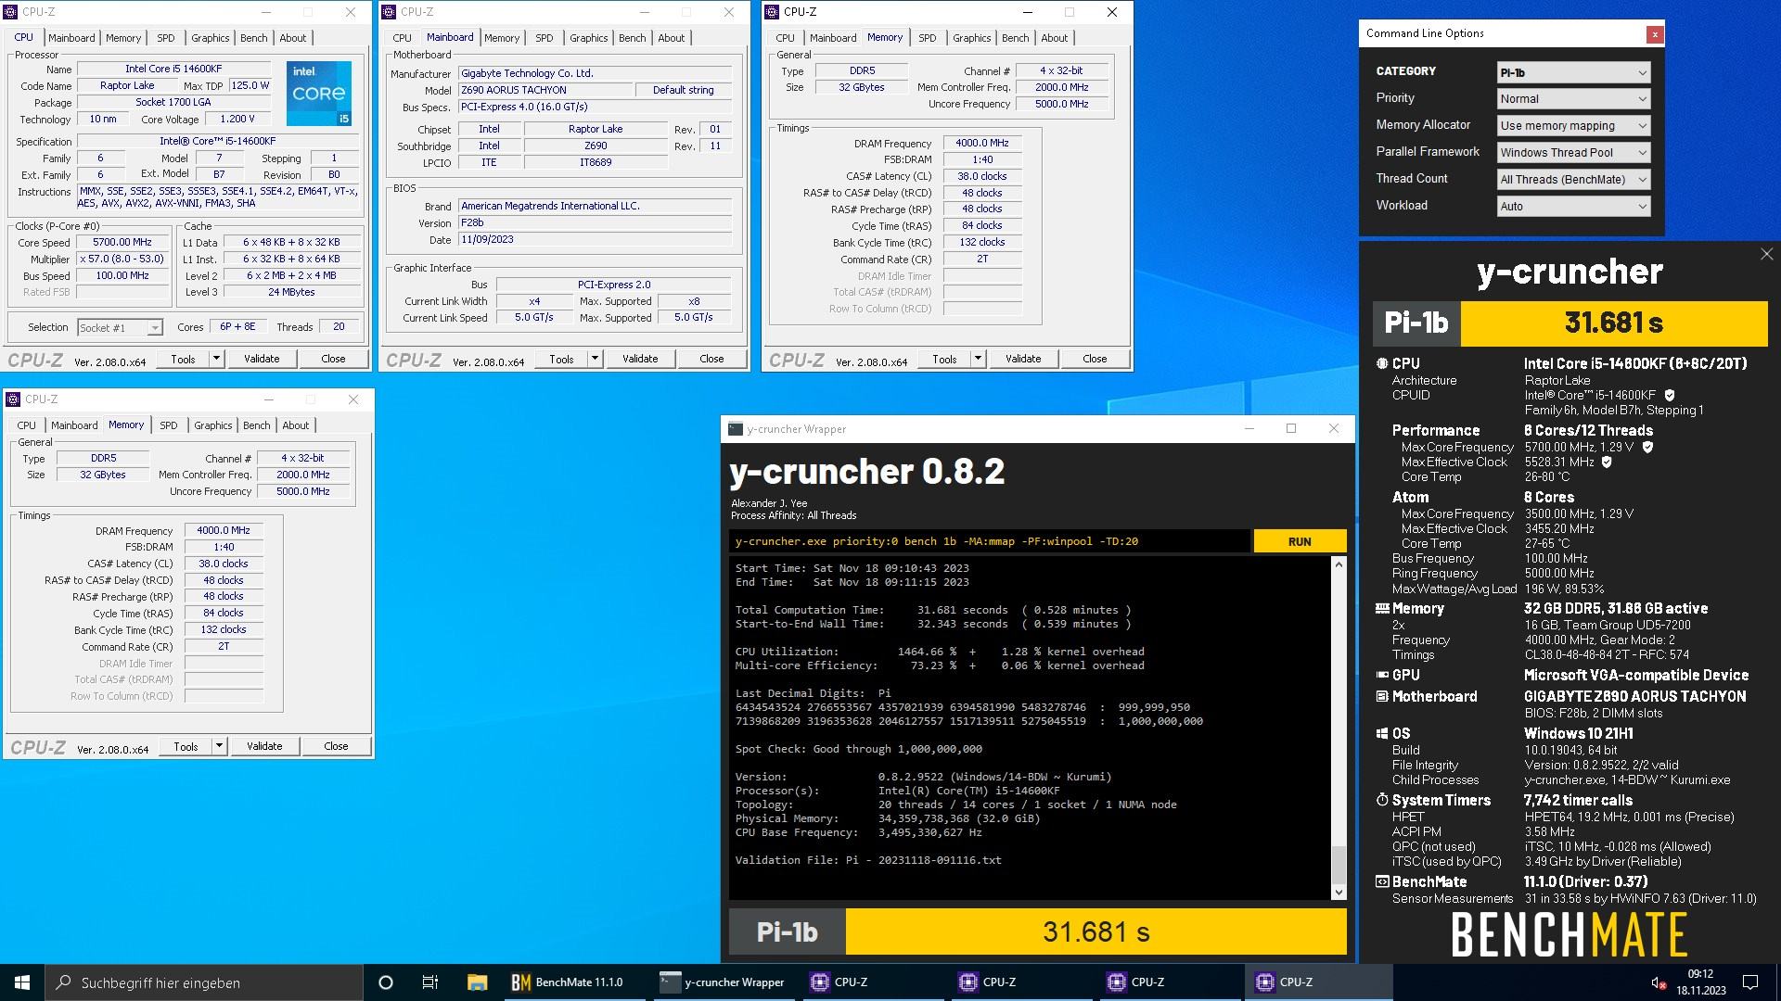Click BenchMate section icon in result panel
Screen dimensions: 1781x1001
click(1381, 881)
